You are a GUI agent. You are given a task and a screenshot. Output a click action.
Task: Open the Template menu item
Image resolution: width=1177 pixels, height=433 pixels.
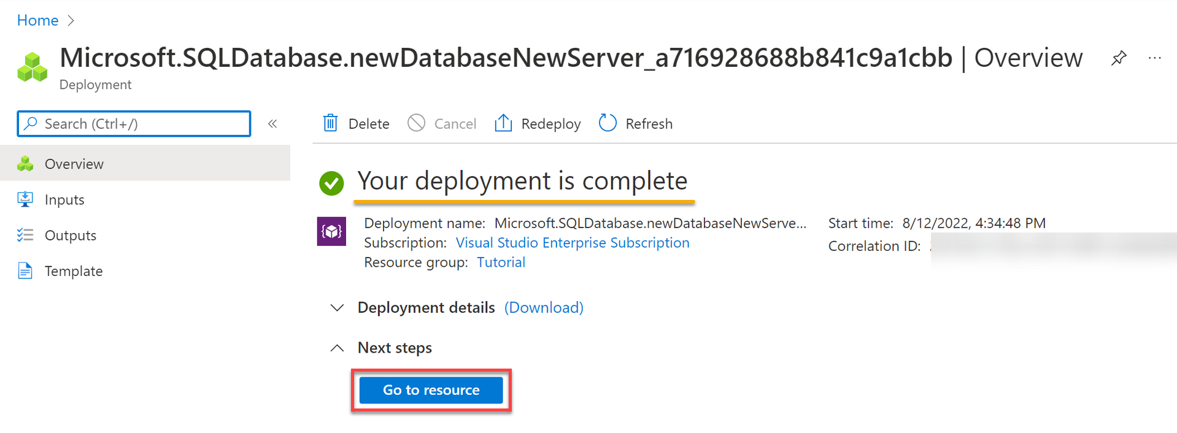[145, 270]
